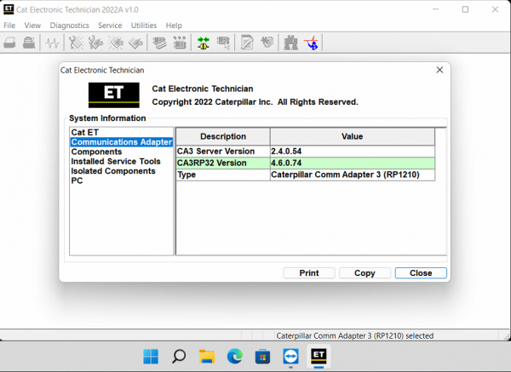Open the Active Diagnostic Codes stethoscope icon

click(x=76, y=43)
